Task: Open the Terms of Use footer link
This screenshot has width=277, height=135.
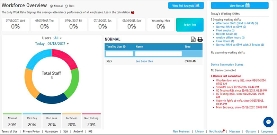Action: click(x=10, y=132)
